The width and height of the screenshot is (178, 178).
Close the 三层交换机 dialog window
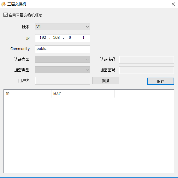coord(173,4)
